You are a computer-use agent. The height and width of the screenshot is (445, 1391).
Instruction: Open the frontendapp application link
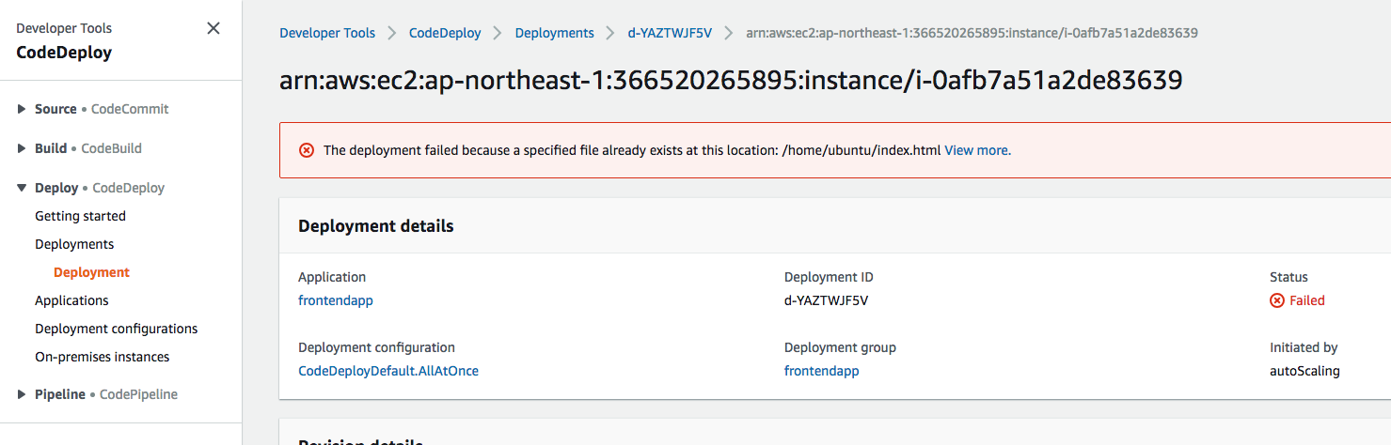[x=336, y=300]
